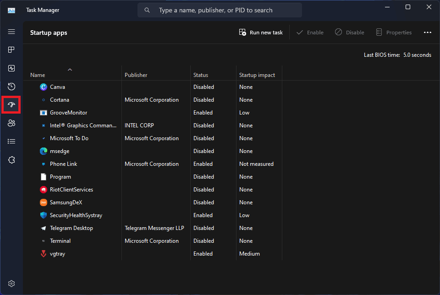Sort by the Name column header

point(38,75)
